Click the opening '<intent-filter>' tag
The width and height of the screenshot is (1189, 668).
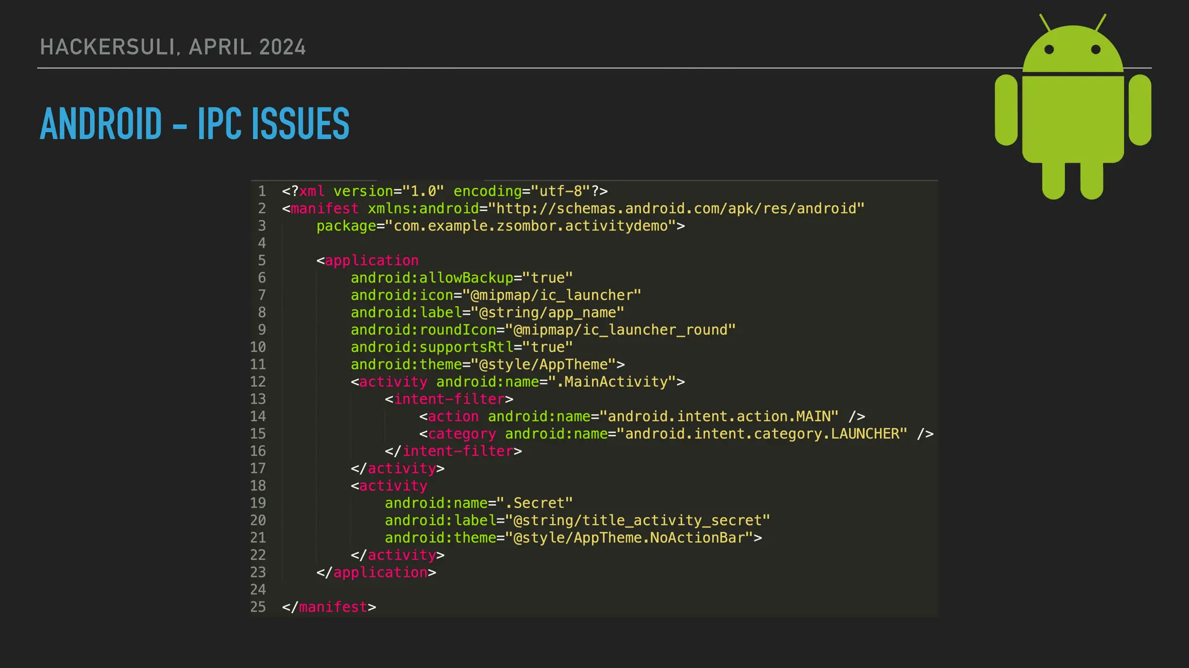pyautogui.click(x=449, y=399)
